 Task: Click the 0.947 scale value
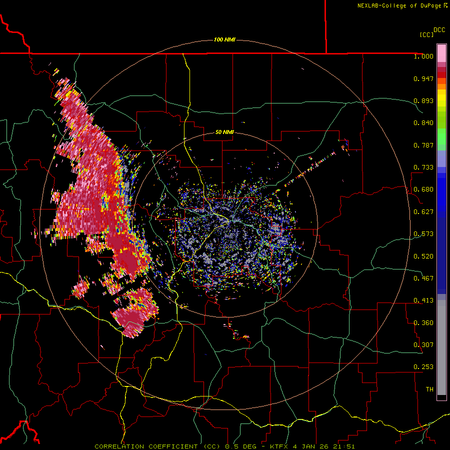tap(423, 78)
